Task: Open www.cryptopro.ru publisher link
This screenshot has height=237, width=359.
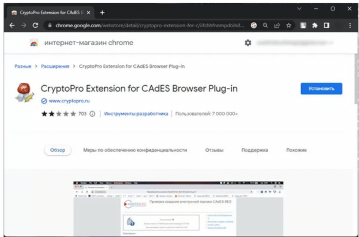Action: pyautogui.click(x=69, y=101)
